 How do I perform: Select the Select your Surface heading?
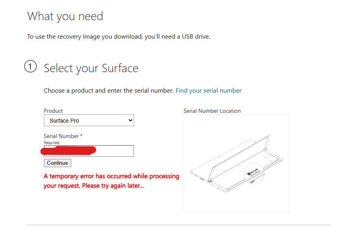coord(91,68)
